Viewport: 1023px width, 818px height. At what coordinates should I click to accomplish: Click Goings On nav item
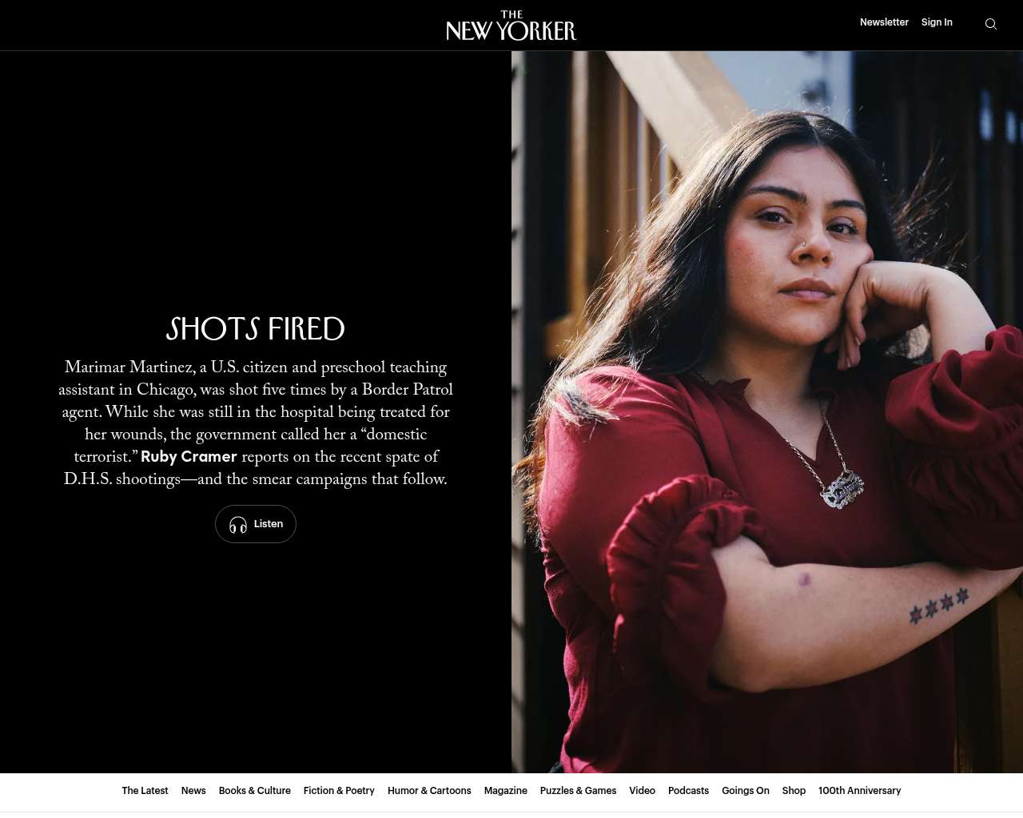(x=746, y=791)
